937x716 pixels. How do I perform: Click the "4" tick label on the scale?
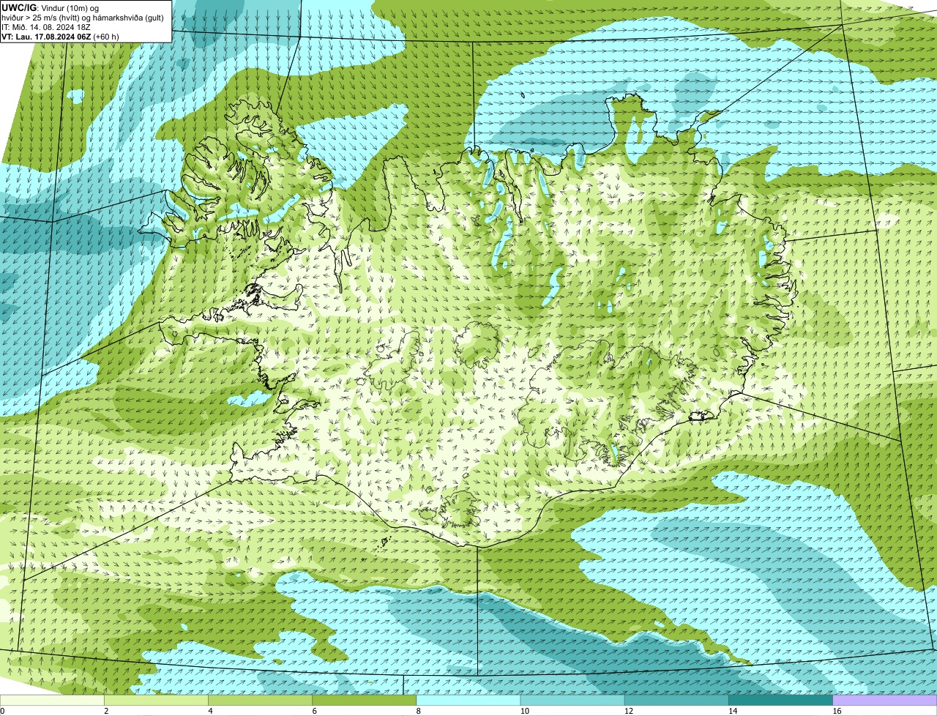pos(210,711)
